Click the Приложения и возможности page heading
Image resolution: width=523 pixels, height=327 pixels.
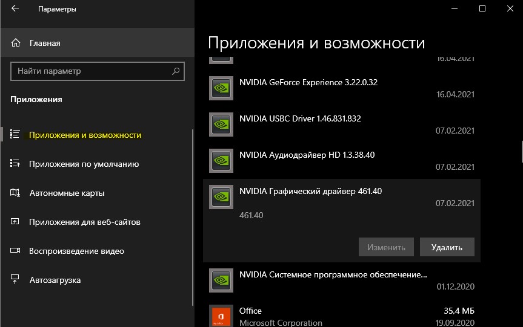(x=316, y=43)
